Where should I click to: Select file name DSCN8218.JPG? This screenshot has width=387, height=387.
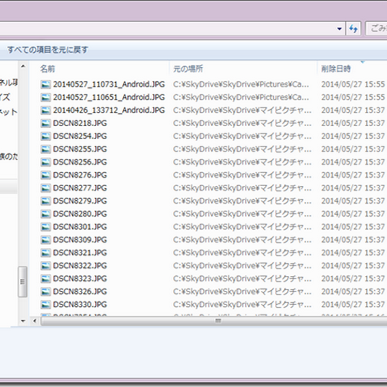coord(80,123)
